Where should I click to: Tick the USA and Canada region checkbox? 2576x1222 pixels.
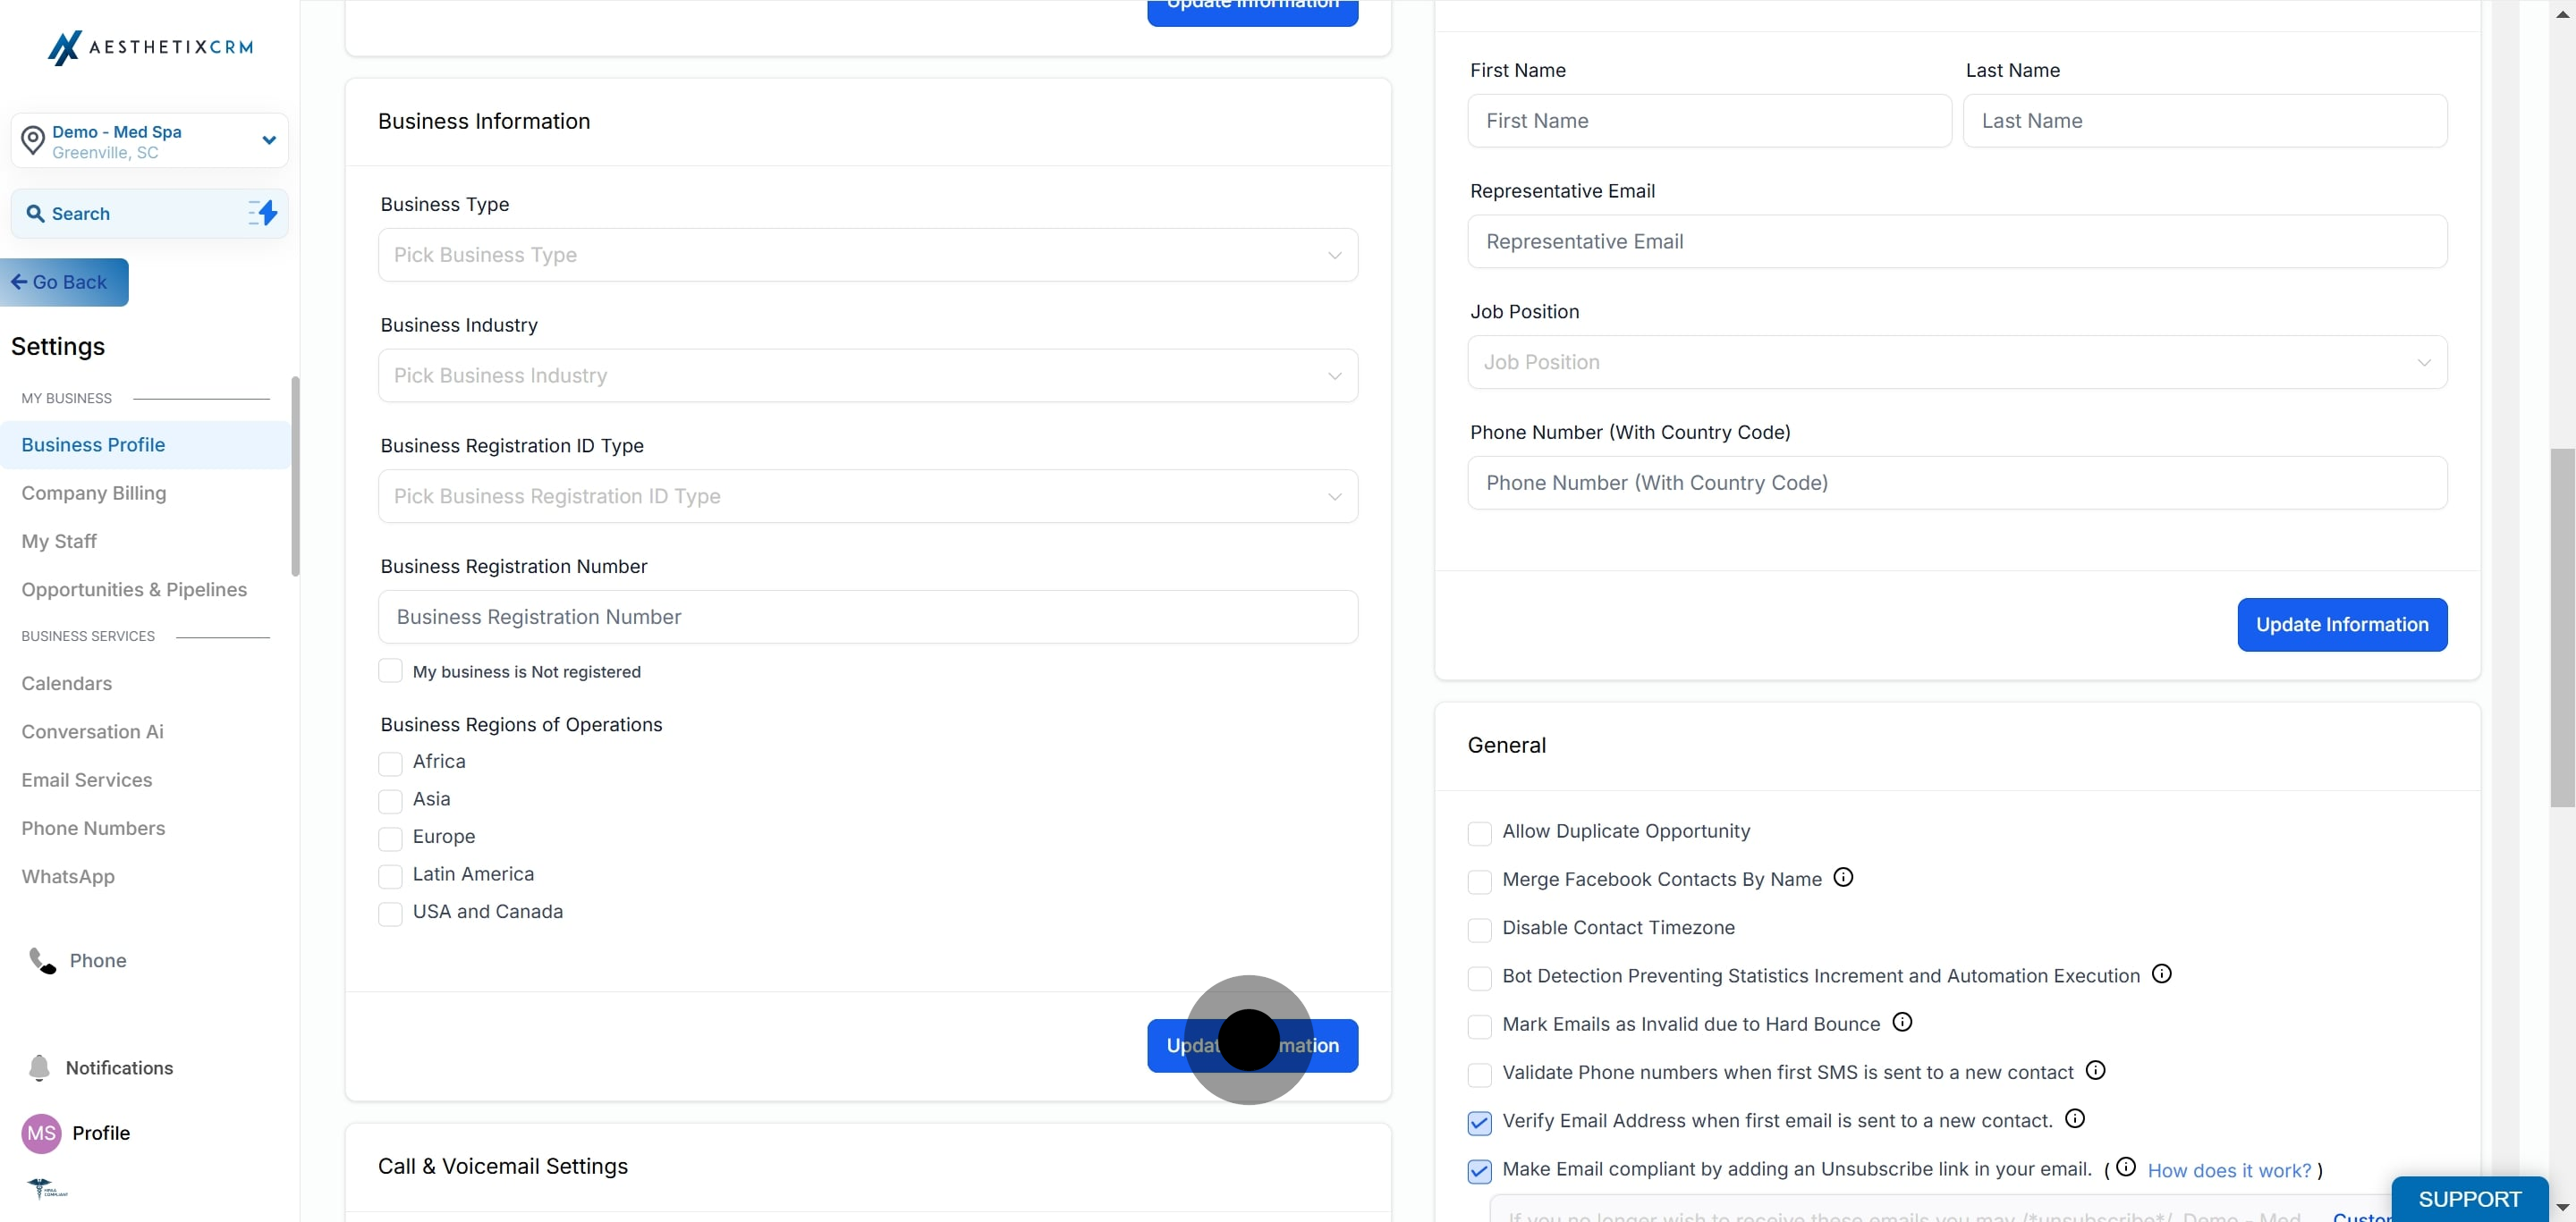390,914
